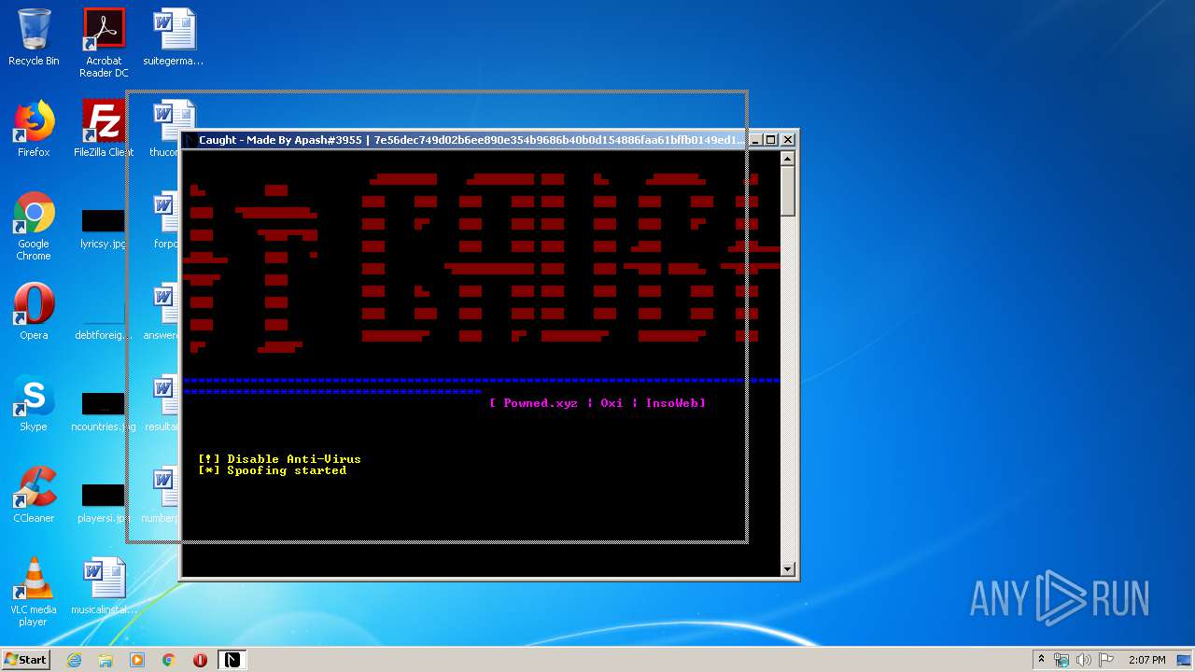
Task: Click the network status tray icon
Action: [x=1061, y=660]
